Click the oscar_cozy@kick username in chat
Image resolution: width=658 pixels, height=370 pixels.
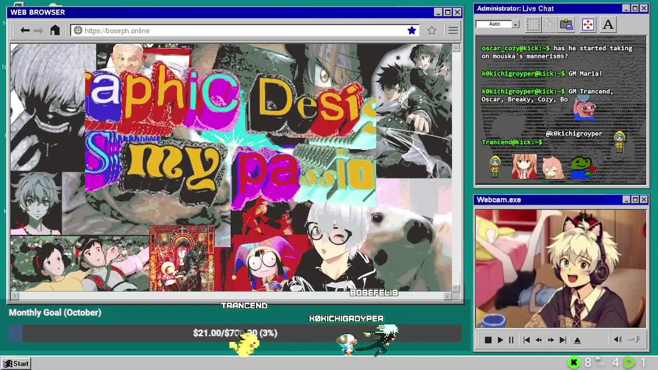[516, 48]
